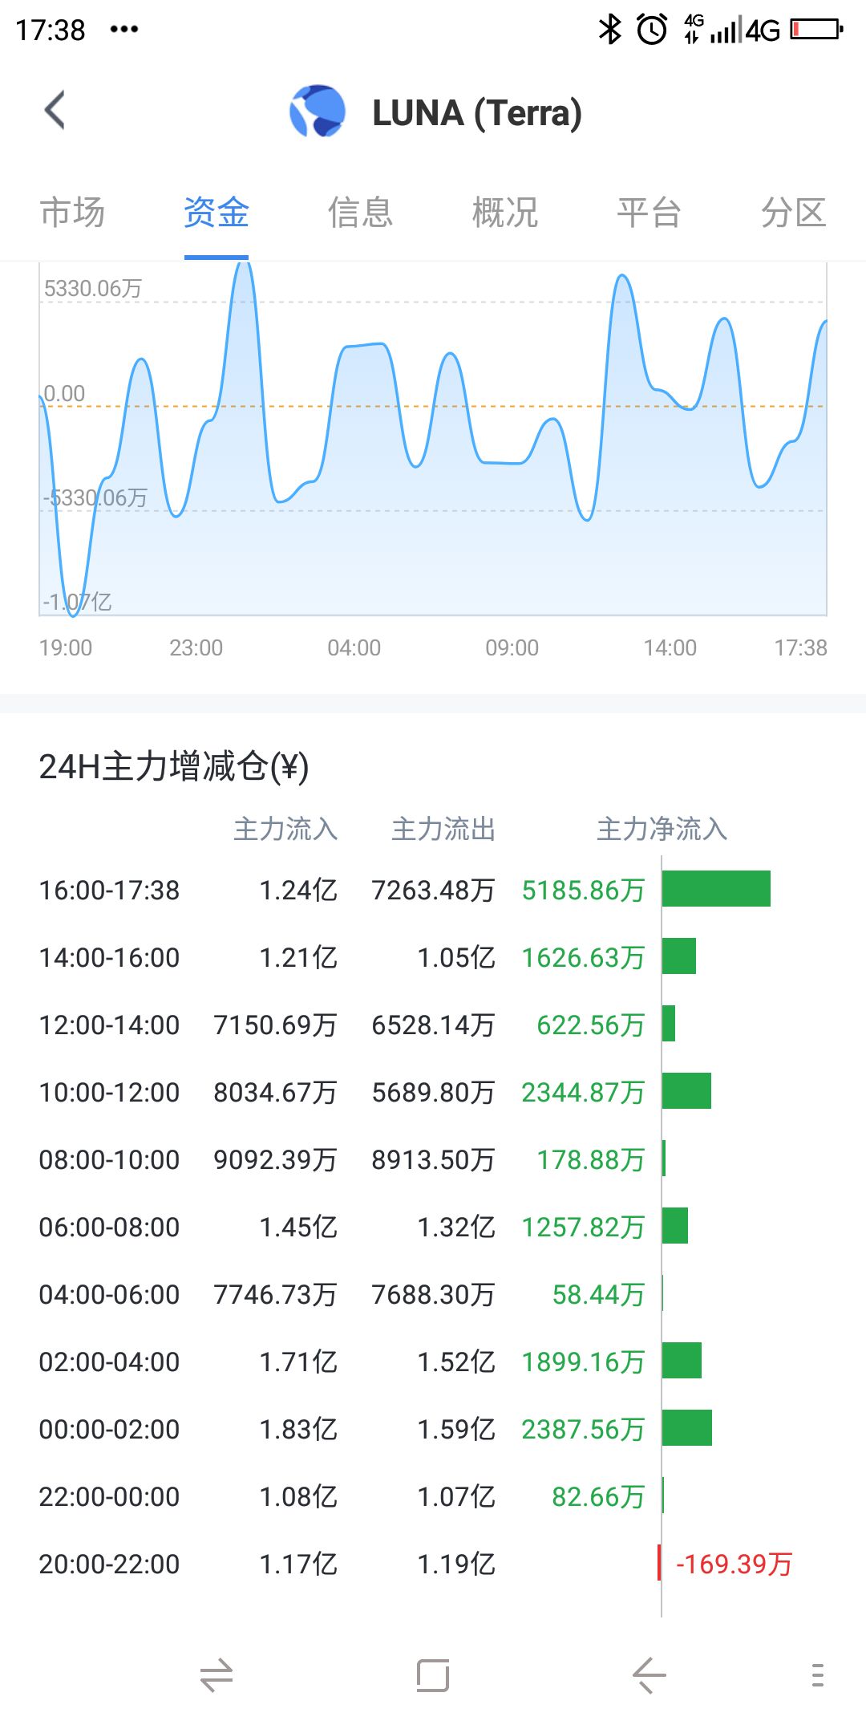
Task: Tap the 主力流出 column header
Action: point(443,829)
